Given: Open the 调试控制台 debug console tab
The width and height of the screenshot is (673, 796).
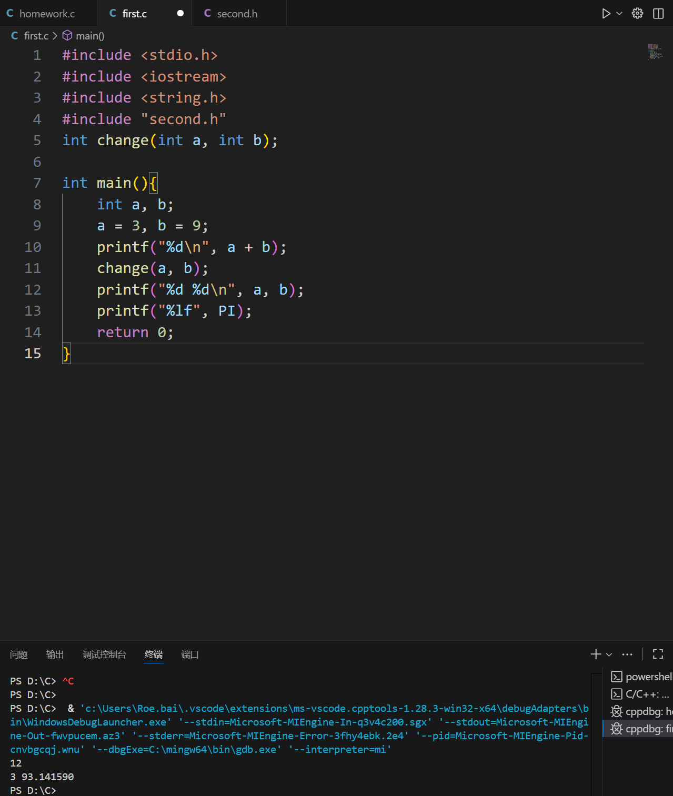Looking at the screenshot, I should (104, 654).
